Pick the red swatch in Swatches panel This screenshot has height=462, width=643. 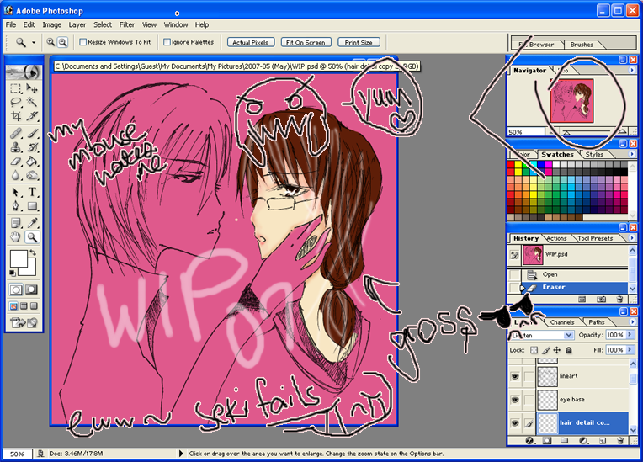(511, 164)
